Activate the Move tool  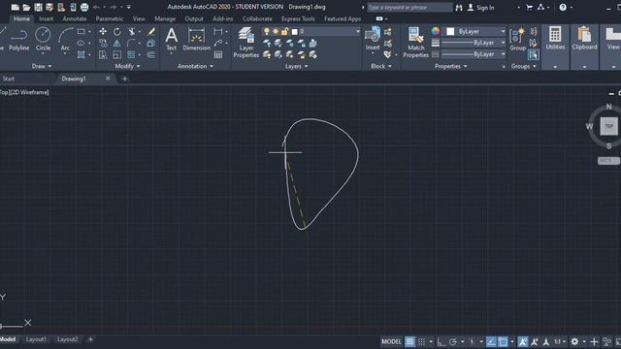(x=103, y=32)
